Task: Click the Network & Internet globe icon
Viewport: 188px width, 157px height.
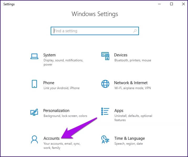Action: pos(105,84)
